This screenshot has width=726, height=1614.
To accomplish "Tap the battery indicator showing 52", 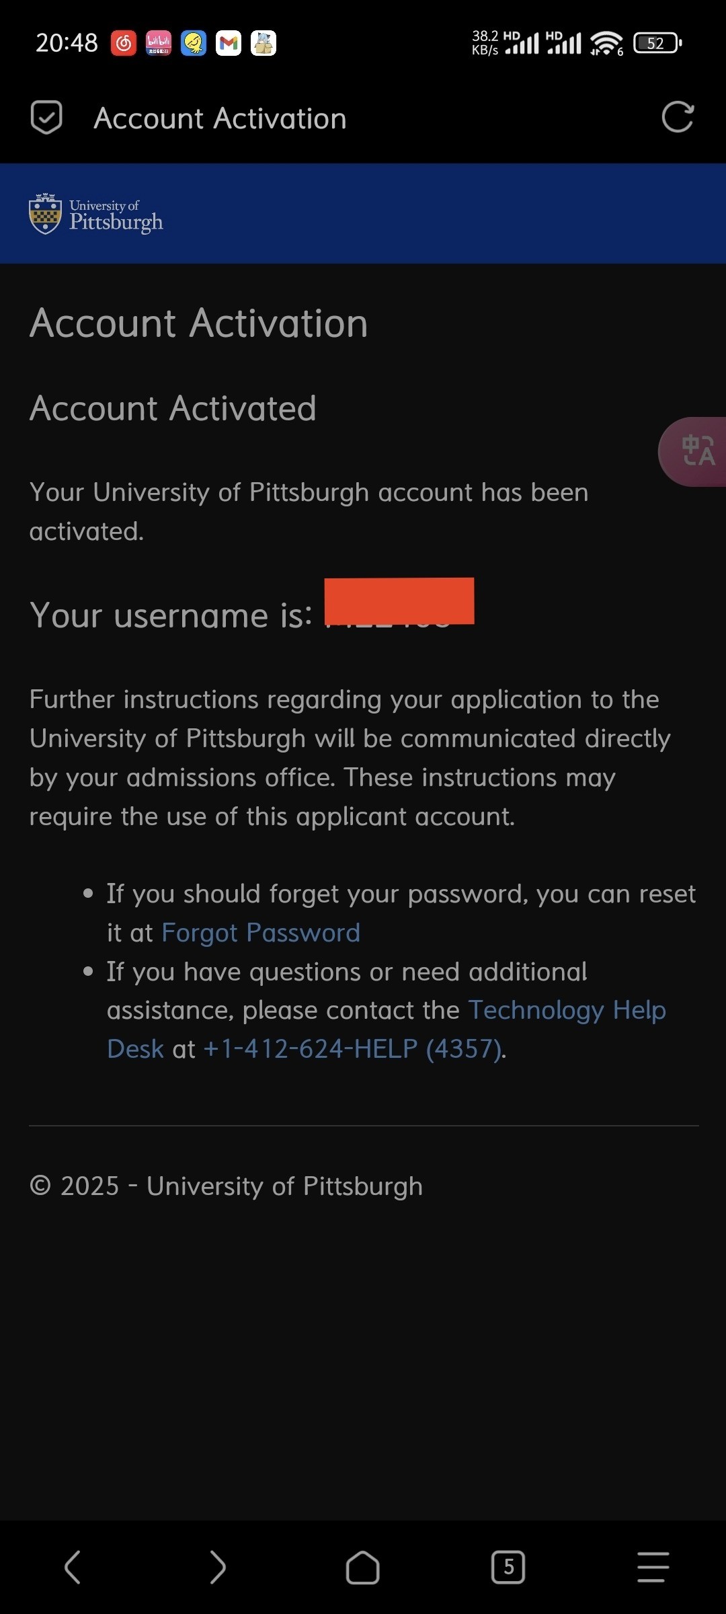I will click(657, 43).
